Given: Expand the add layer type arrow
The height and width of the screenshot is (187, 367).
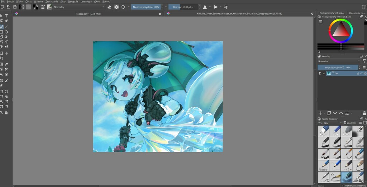Looking at the screenshot, I should (x=324, y=113).
